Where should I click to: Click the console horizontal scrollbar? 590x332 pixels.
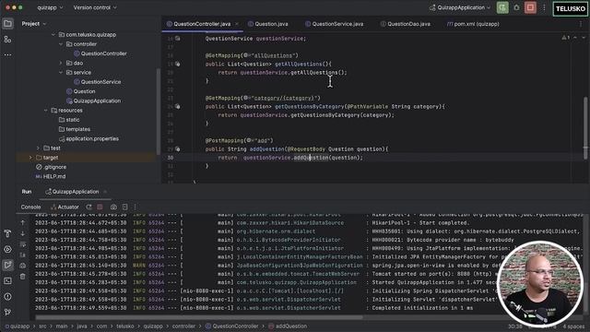[199, 317]
